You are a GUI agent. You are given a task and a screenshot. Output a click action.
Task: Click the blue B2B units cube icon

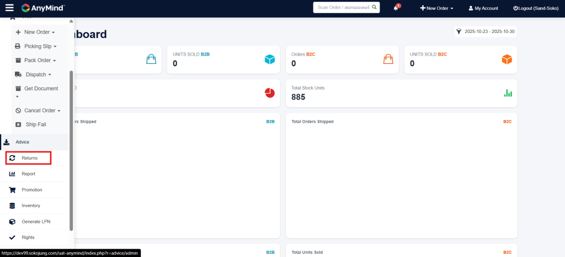pyautogui.click(x=269, y=59)
